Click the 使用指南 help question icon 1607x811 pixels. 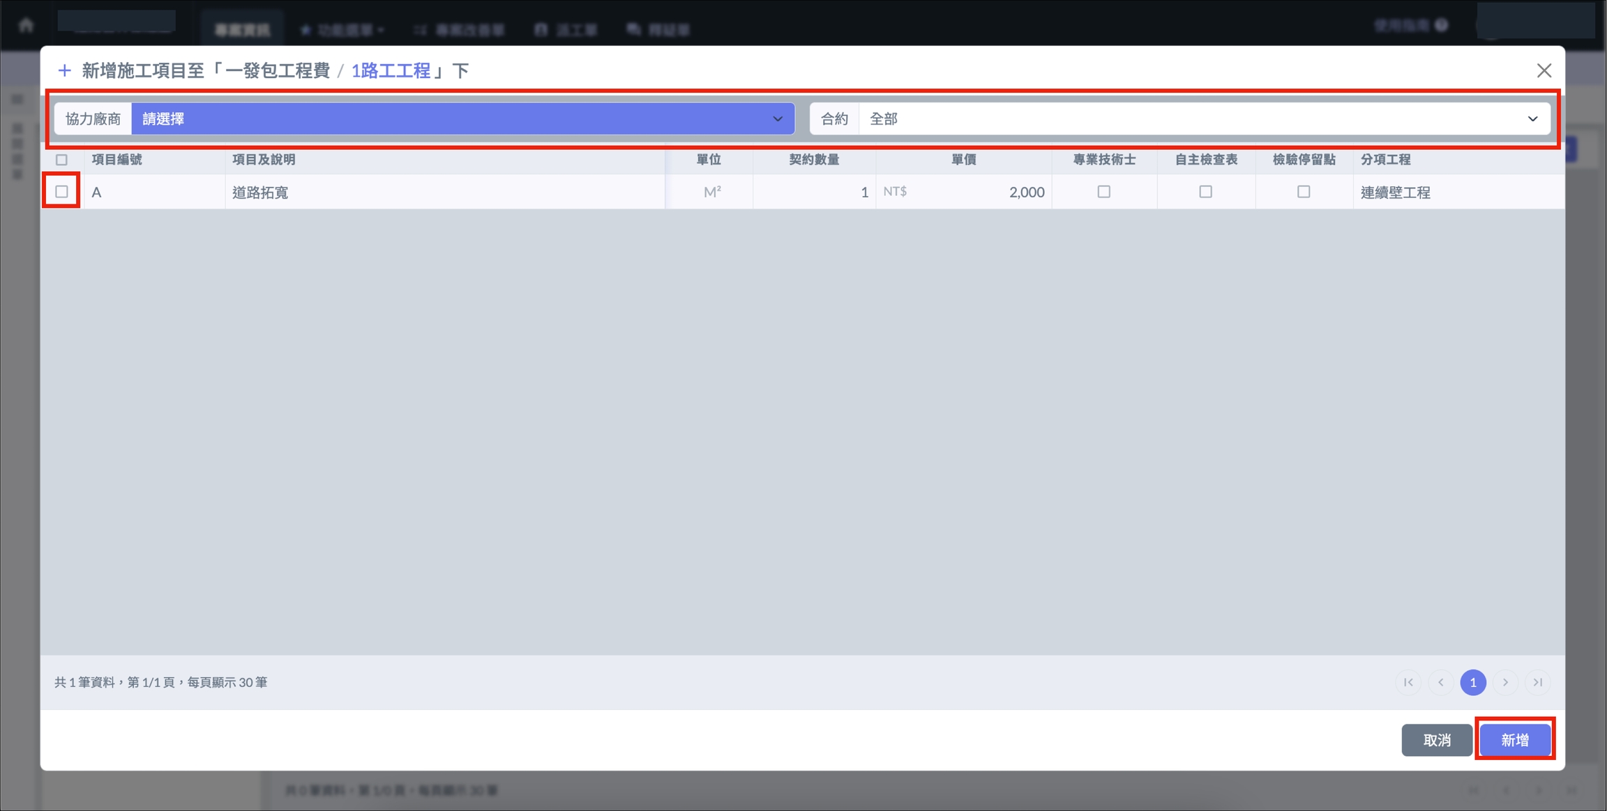[x=1442, y=26]
